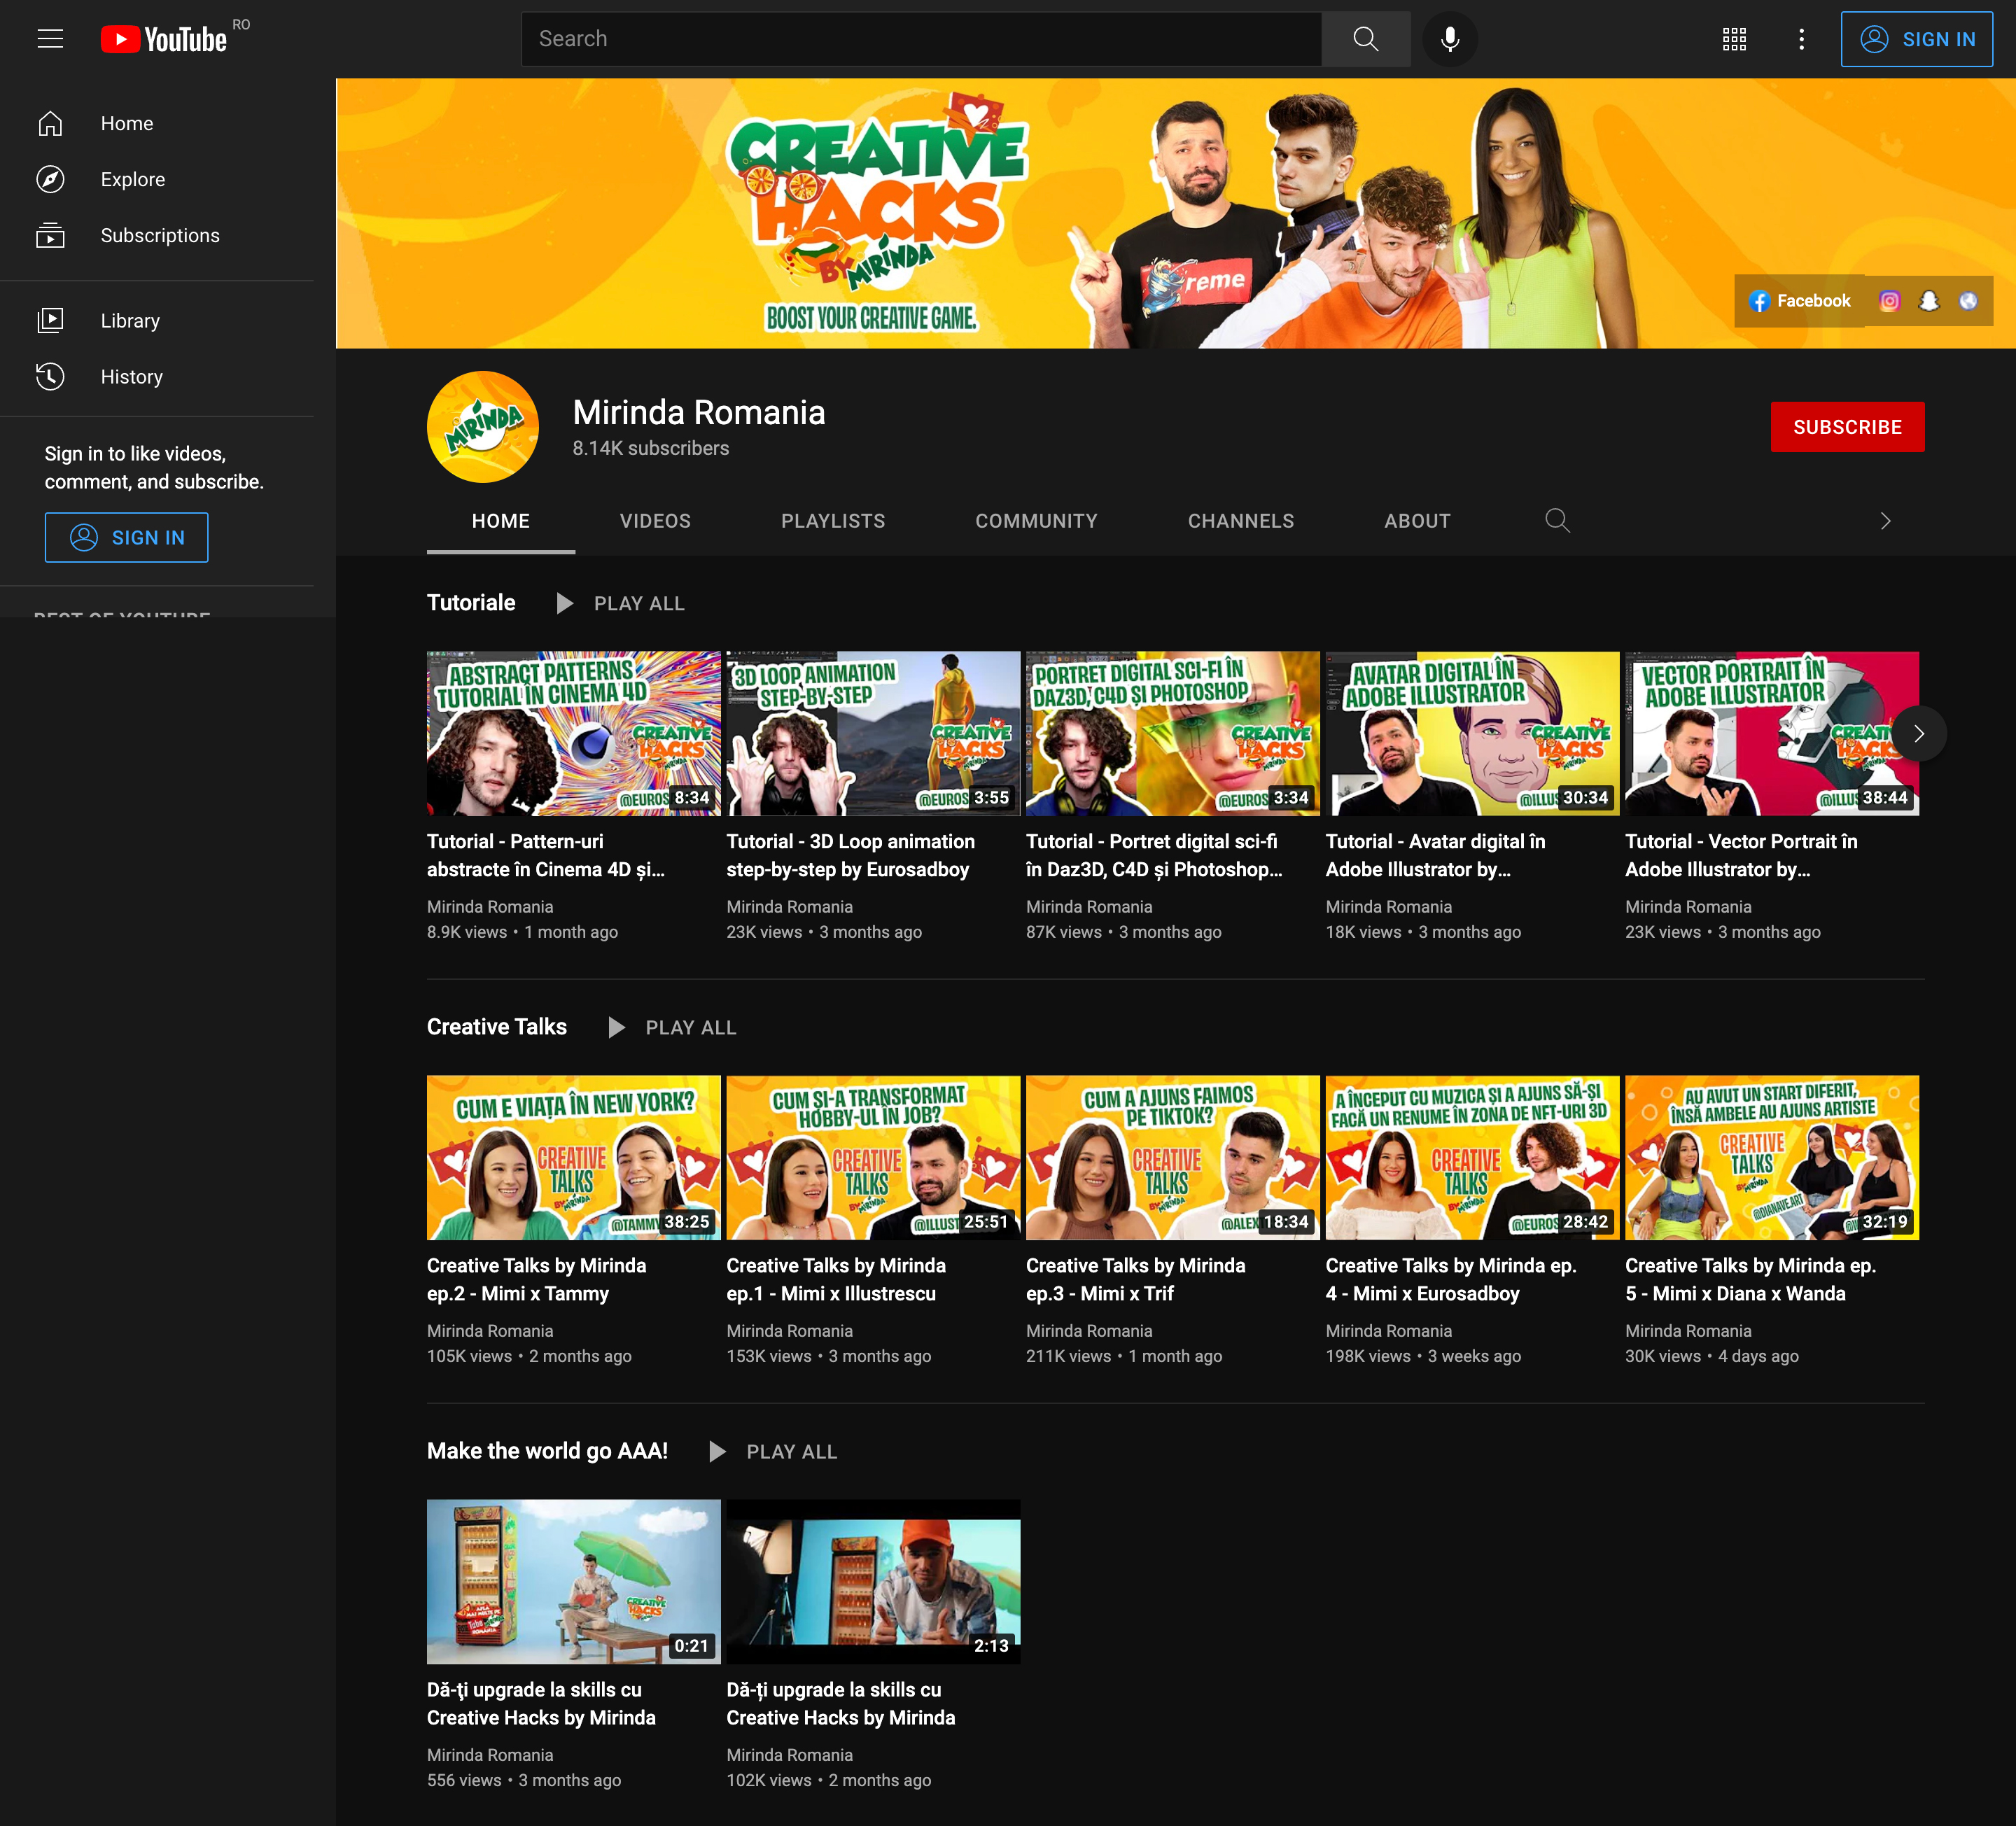This screenshot has width=2016, height=1826.
Task: Click title 'Tutorial - 3D Loop animation'
Action: coord(851,855)
